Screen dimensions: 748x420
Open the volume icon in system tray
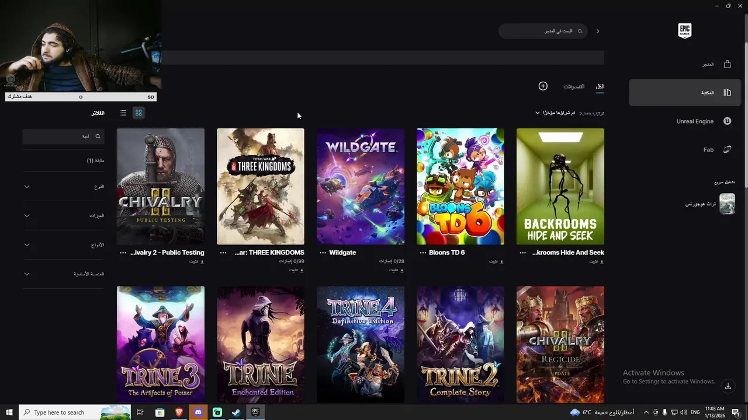pyautogui.click(x=684, y=412)
